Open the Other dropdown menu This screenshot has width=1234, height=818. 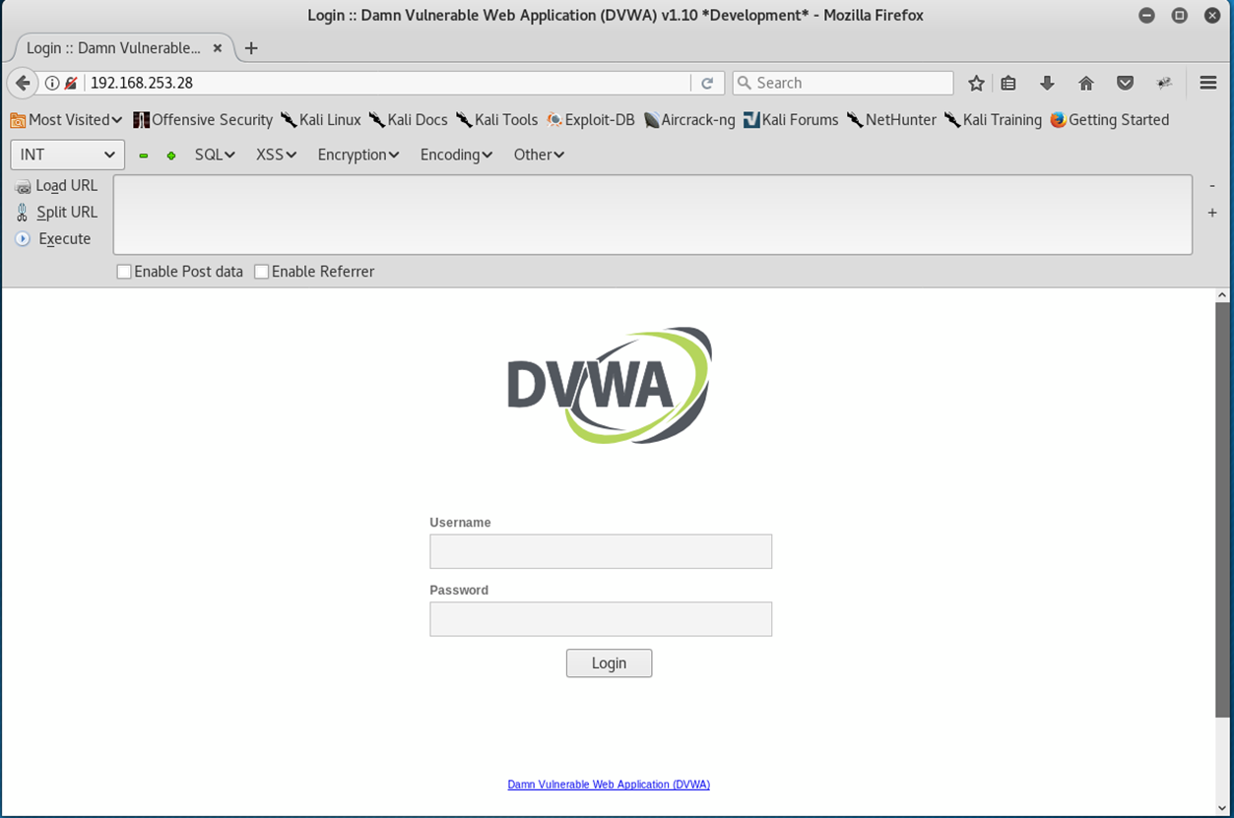click(539, 155)
